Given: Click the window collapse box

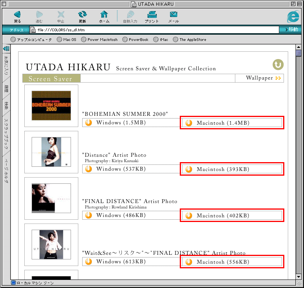Looking at the screenshot, I should (x=299, y=4).
